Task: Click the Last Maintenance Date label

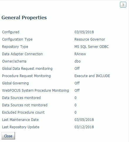Action: (x=20, y=120)
